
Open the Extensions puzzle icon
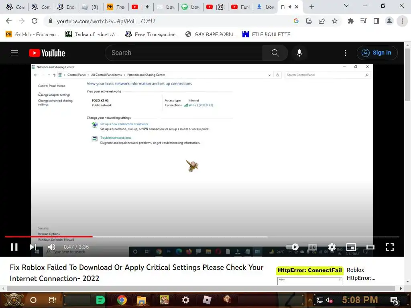tap(350, 21)
